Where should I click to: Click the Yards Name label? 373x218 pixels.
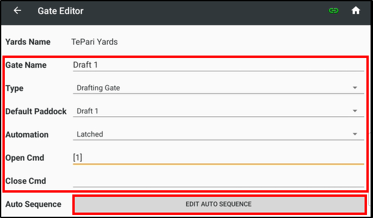pos(28,42)
